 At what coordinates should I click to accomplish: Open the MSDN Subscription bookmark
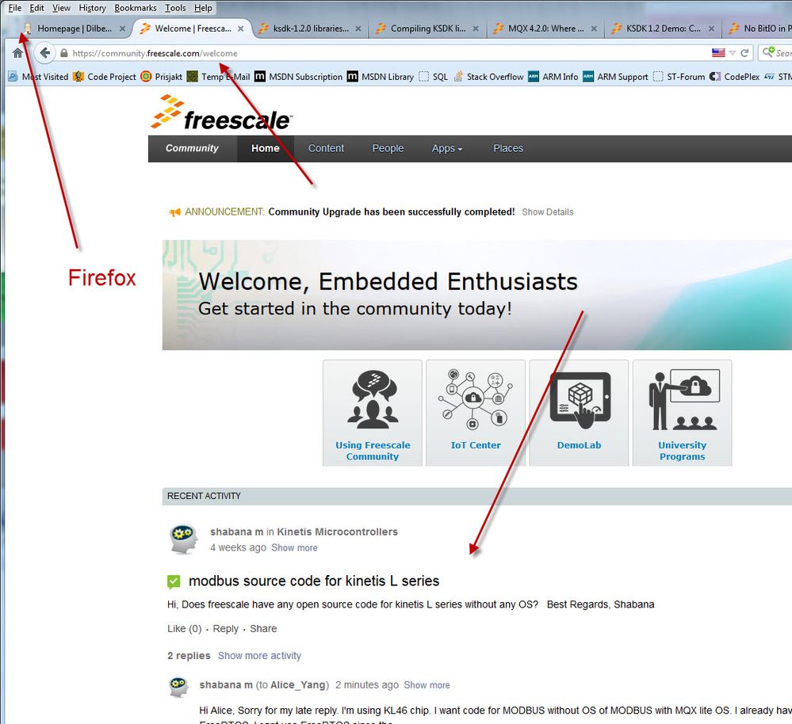tap(299, 77)
